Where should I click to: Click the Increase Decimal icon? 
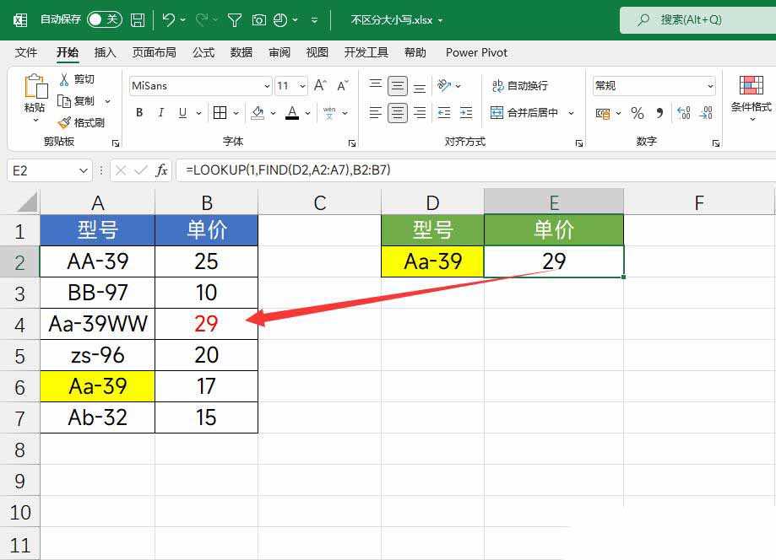pos(684,113)
